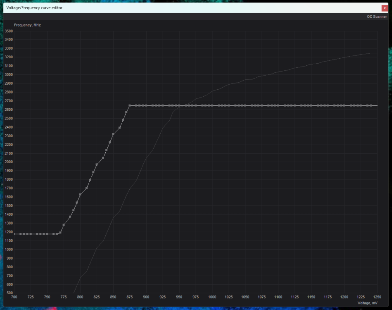This screenshot has width=392, height=310.
Task: Open the OC Scanner
Action: pos(377,17)
